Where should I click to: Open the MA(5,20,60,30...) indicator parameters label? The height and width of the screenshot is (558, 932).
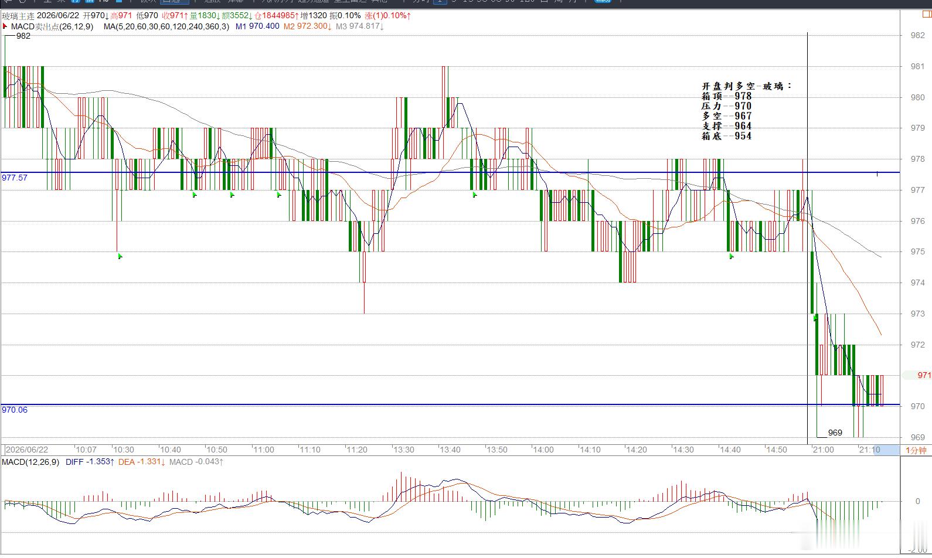click(x=166, y=26)
